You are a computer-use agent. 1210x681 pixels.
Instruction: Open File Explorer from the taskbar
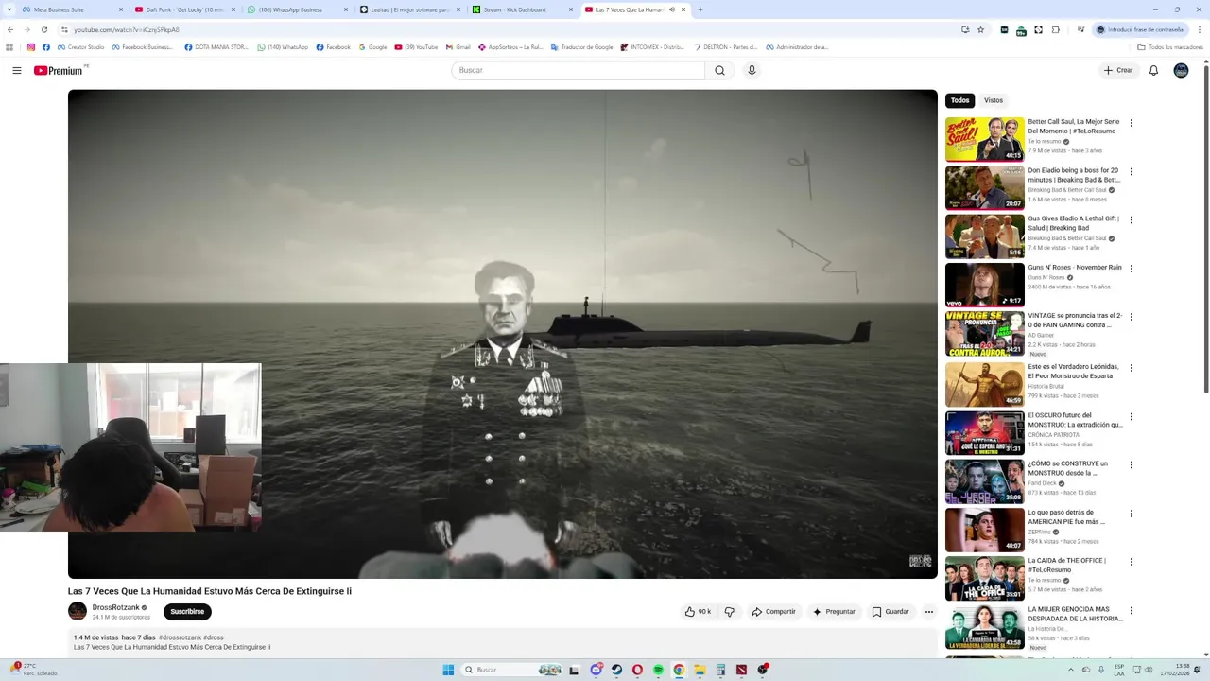(700, 670)
